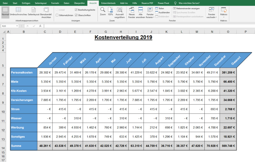255x162 pixels.
Task: Switch to Seitenlayout view
Action: (x=34, y=11)
